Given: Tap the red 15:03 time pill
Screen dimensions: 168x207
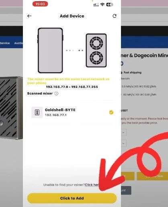Looking at the screenshot, I should pyautogui.click(x=40, y=4).
